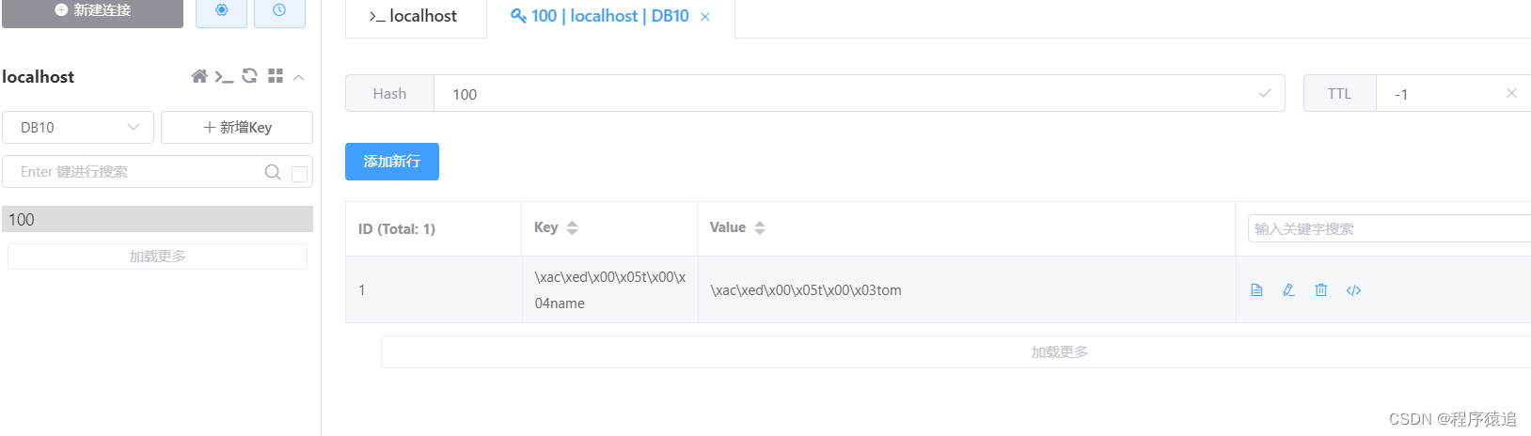Click the 新增Key button
The width and height of the screenshot is (1531, 436).
click(x=237, y=128)
